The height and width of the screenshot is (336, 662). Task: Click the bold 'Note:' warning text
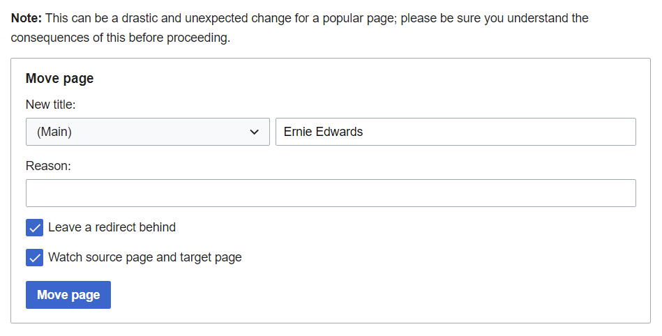(x=27, y=18)
